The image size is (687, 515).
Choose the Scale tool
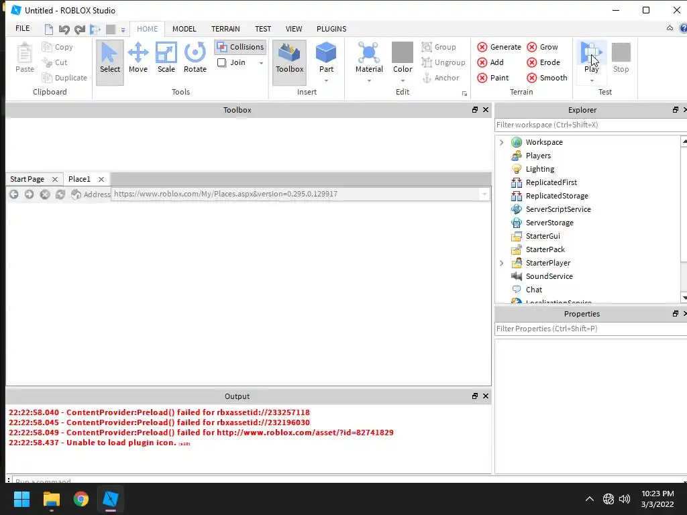[166, 58]
